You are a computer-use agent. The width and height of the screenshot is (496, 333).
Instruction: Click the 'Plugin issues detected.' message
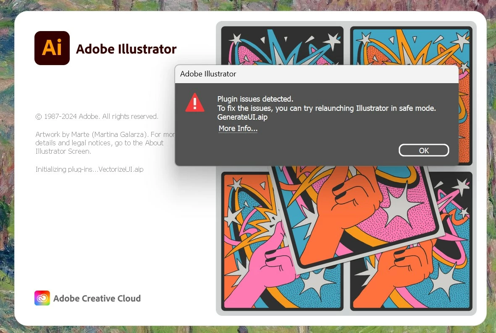[255, 99]
